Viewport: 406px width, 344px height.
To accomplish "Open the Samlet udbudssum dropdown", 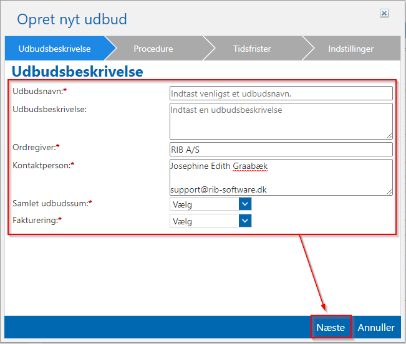I will click(x=205, y=204).
